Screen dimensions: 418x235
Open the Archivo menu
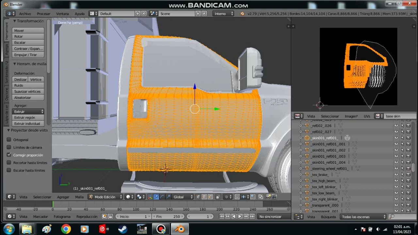[x=25, y=14]
